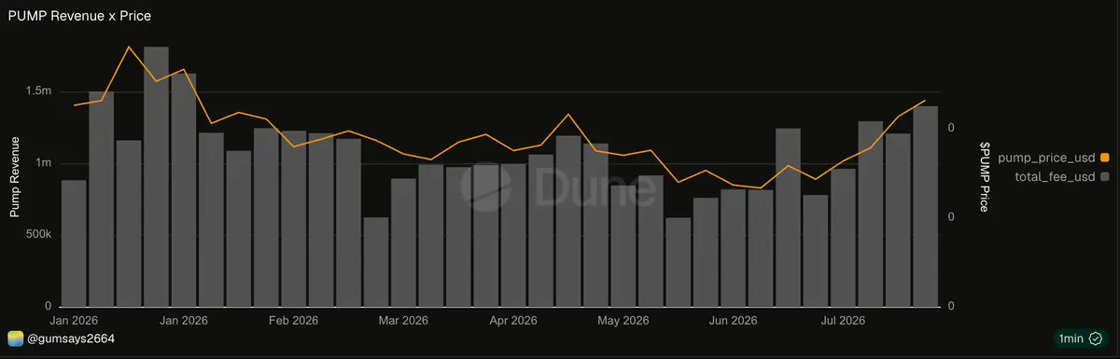1120x359 pixels.
Task: Click the Apr 2026 axis label
Action: (x=512, y=320)
